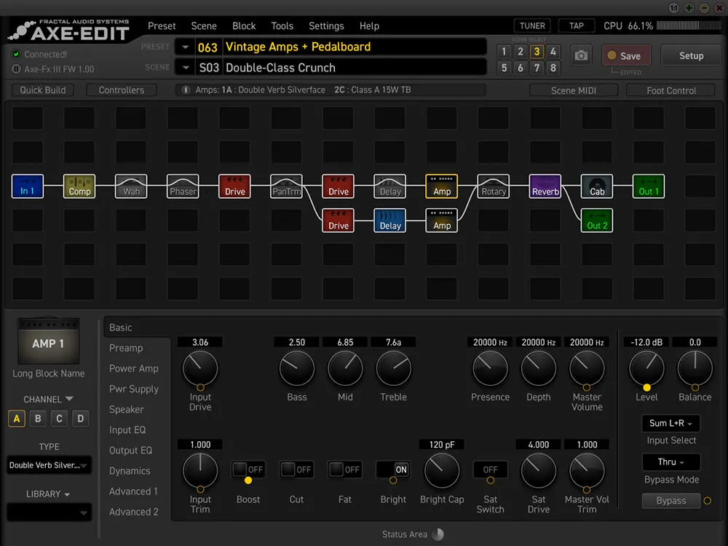
Task: Open the Input Select Sum L+R dropdown
Action: (x=671, y=423)
